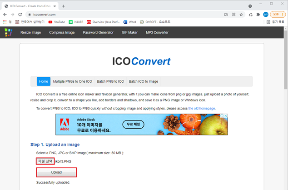288x190 pixels.
Task: Select the Home tab
Action: point(44,81)
